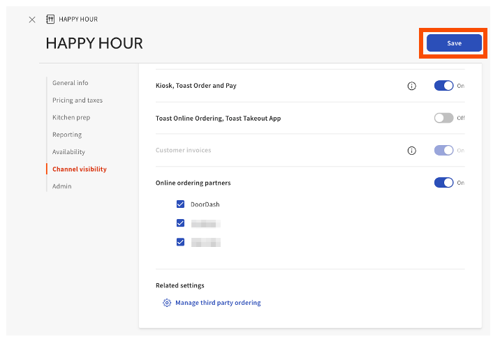Uncheck the second partner checkbox below DoorDash
The image size is (500, 346).
pos(180,223)
